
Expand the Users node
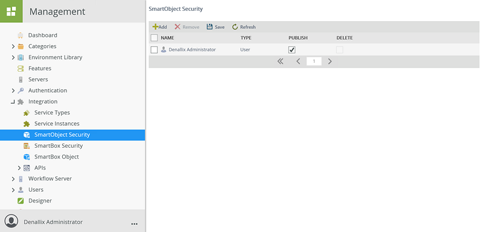[13, 190]
